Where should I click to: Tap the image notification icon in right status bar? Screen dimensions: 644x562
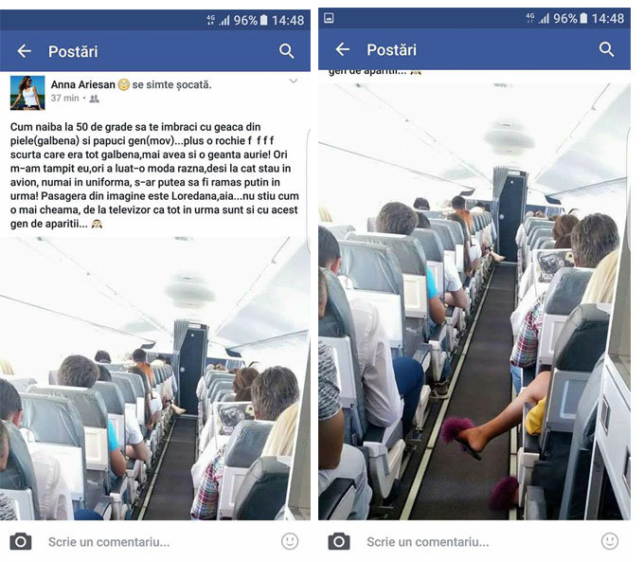pyautogui.click(x=329, y=18)
